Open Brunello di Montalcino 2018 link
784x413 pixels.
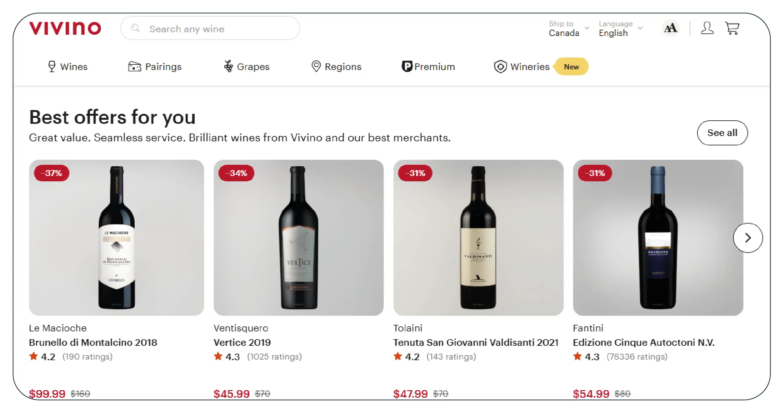click(x=93, y=342)
